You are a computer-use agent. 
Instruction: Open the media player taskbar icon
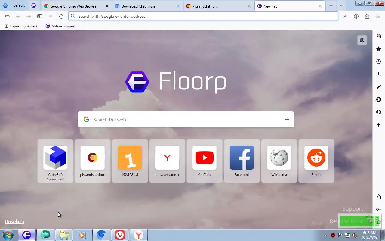point(82,235)
